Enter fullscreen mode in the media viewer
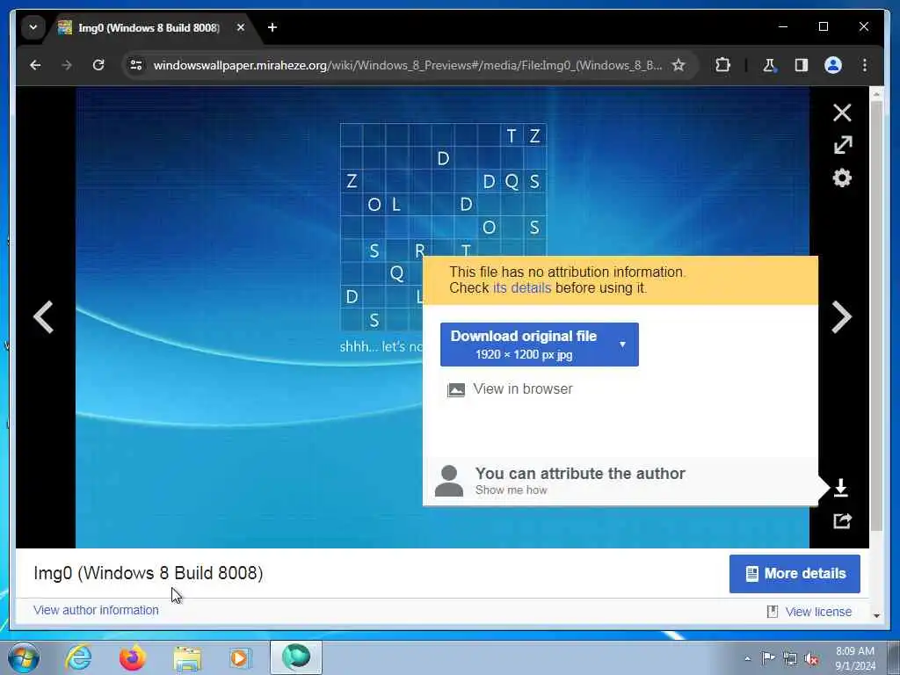900x675 pixels. (x=842, y=145)
